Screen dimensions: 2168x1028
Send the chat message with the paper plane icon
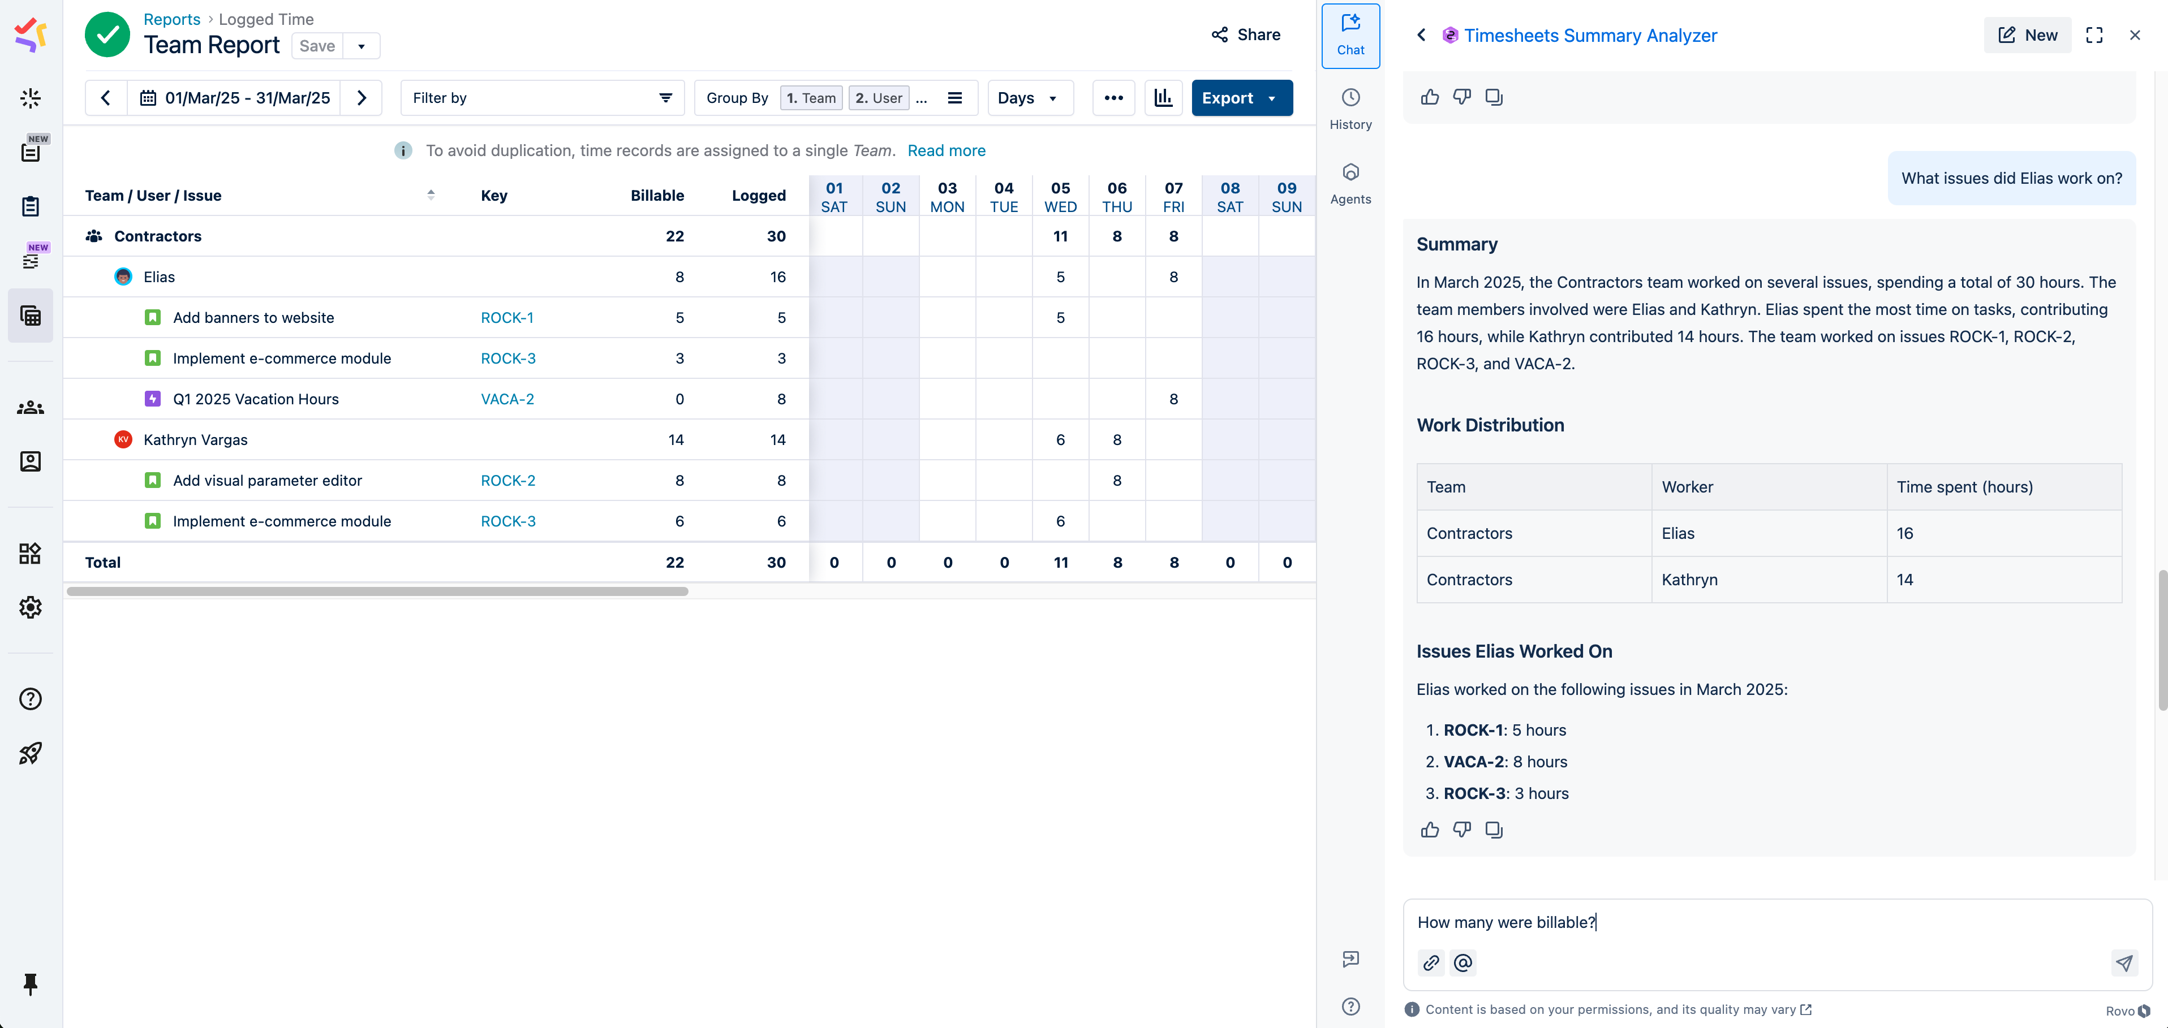pyautogui.click(x=2124, y=962)
